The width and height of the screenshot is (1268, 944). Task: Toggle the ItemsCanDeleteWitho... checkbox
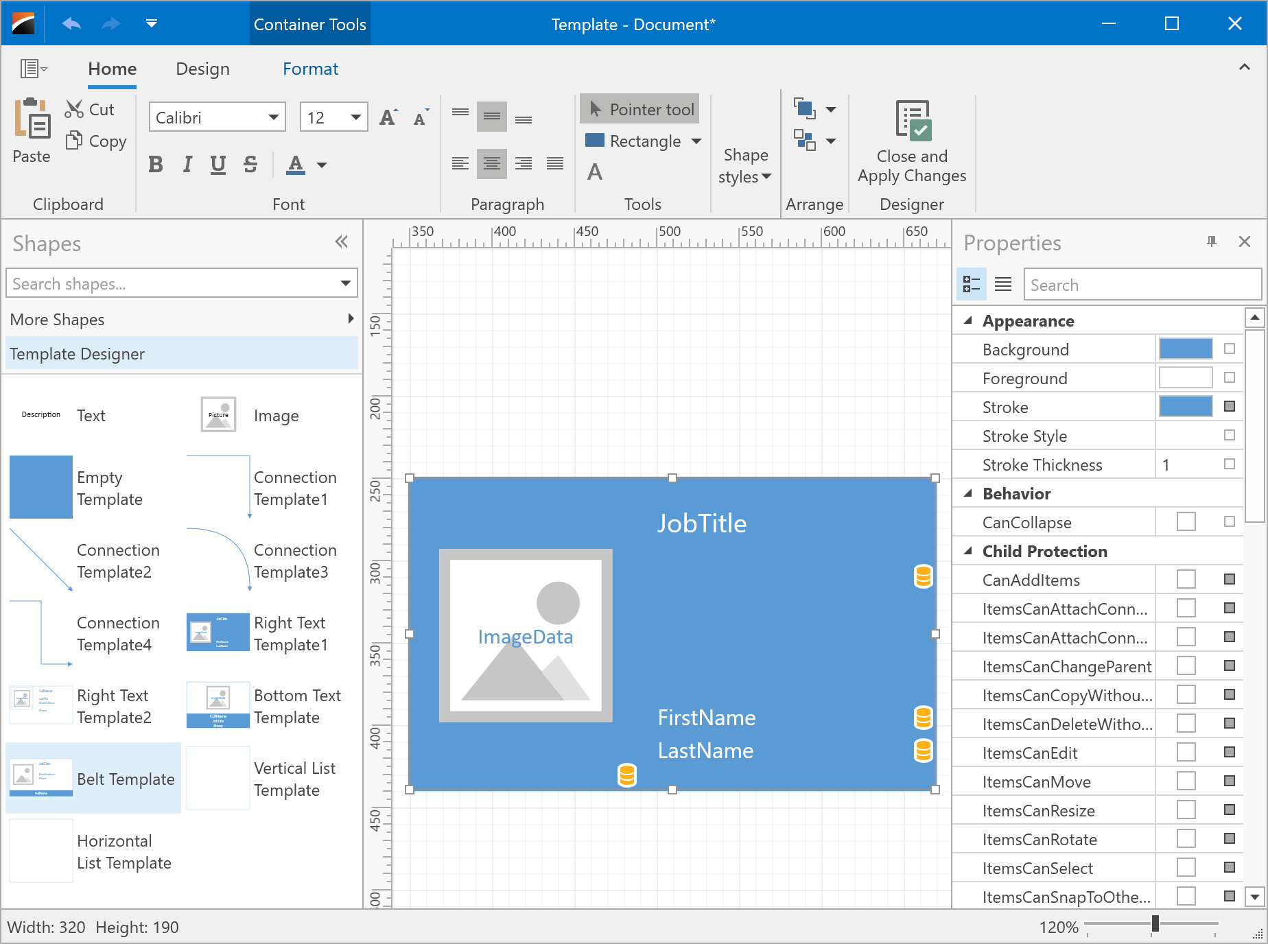coord(1186,723)
